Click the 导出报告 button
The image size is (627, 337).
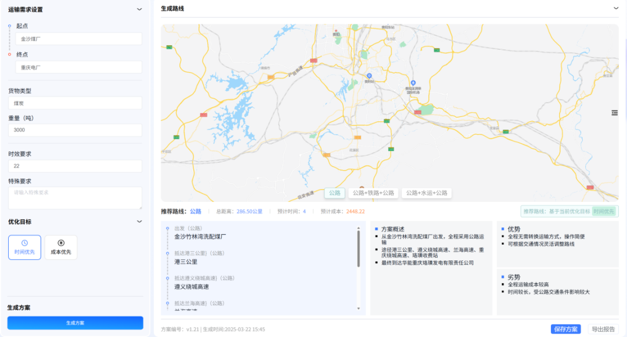(x=603, y=329)
